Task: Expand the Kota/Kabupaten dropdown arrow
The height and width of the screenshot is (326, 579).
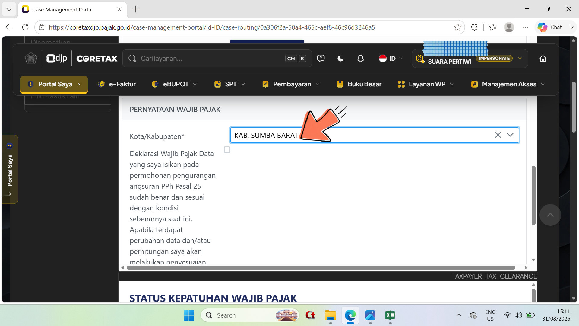Action: (510, 135)
